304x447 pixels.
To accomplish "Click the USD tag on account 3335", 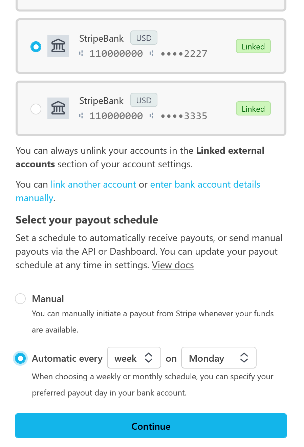I will (144, 101).
